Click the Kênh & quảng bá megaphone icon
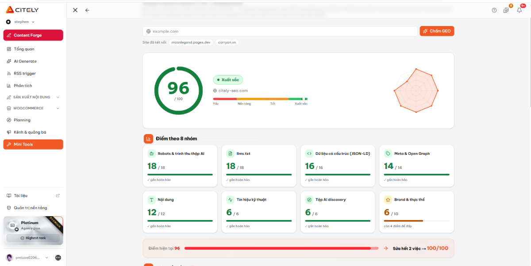531x266 pixels. tap(9, 132)
